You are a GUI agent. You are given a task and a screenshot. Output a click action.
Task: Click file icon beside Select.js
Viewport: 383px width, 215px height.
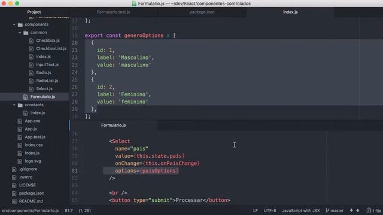31,89
